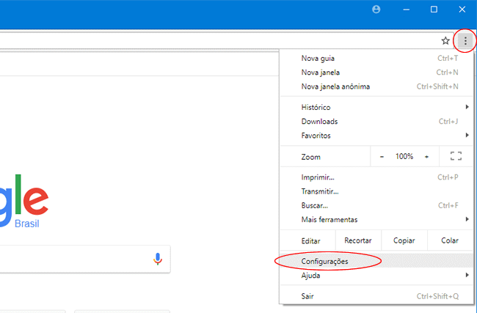
Task: Open the profile avatar icon in title bar
Action: [x=377, y=10]
